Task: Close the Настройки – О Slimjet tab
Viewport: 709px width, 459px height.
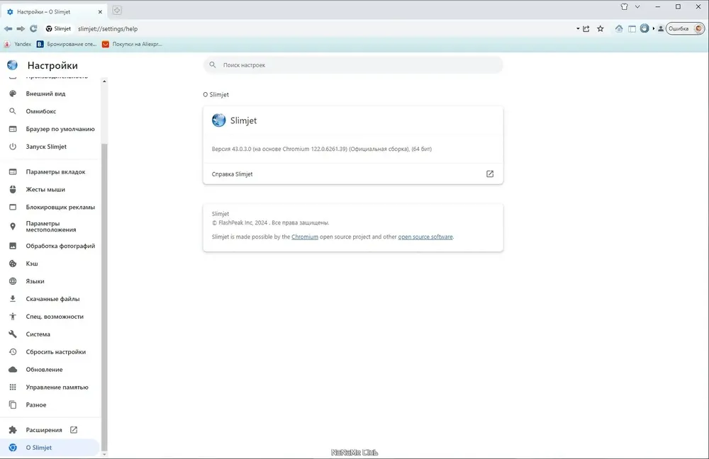Action: [x=100, y=12]
